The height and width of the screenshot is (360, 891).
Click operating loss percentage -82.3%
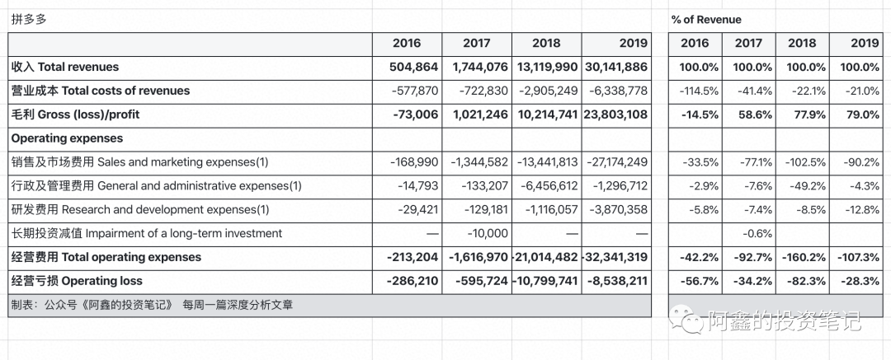click(x=808, y=281)
